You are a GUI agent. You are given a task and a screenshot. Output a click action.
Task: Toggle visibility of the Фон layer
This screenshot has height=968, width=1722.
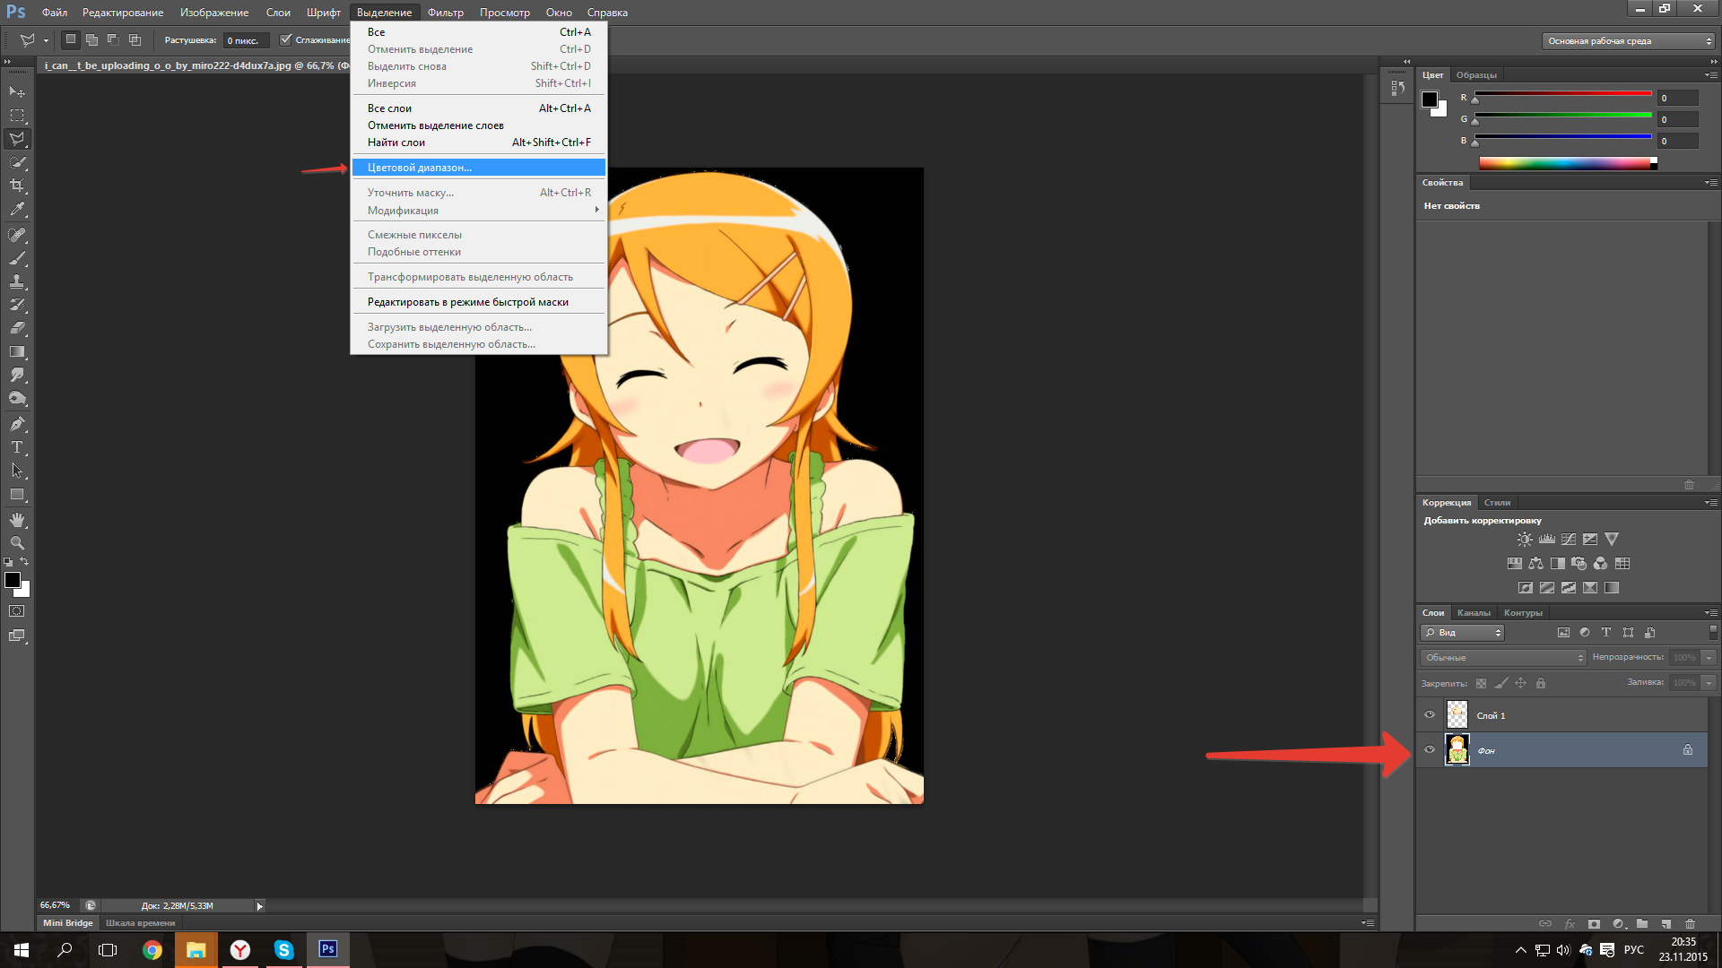(x=1430, y=749)
